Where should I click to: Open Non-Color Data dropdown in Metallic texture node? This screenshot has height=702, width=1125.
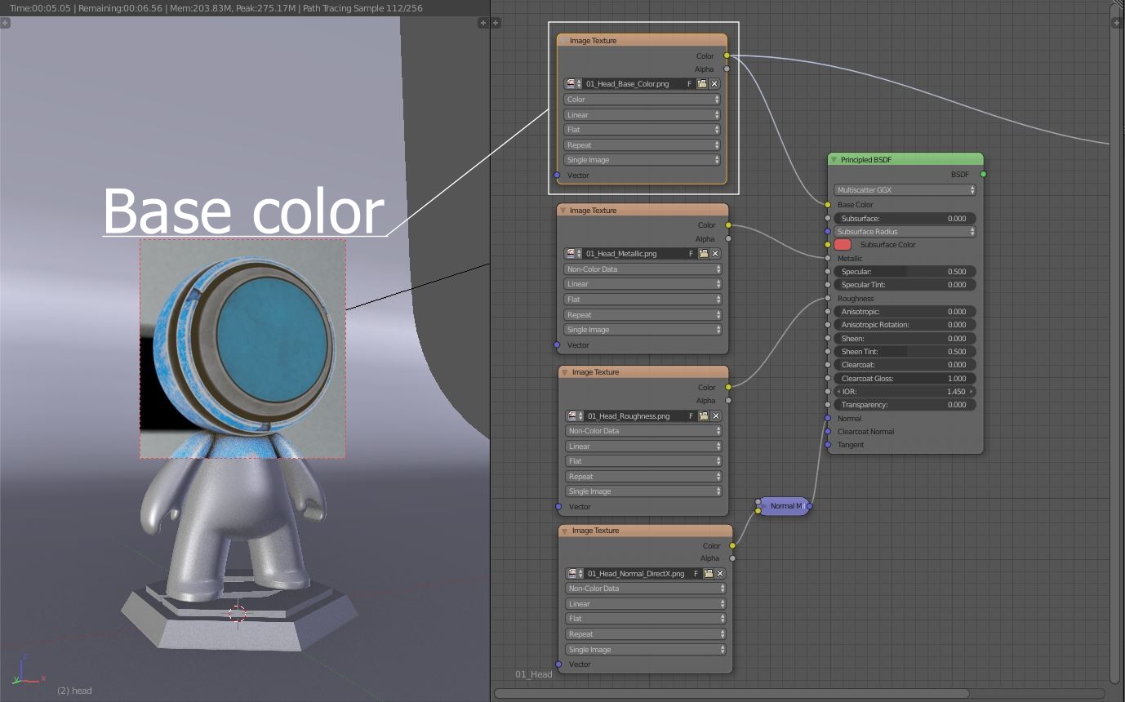click(x=643, y=269)
